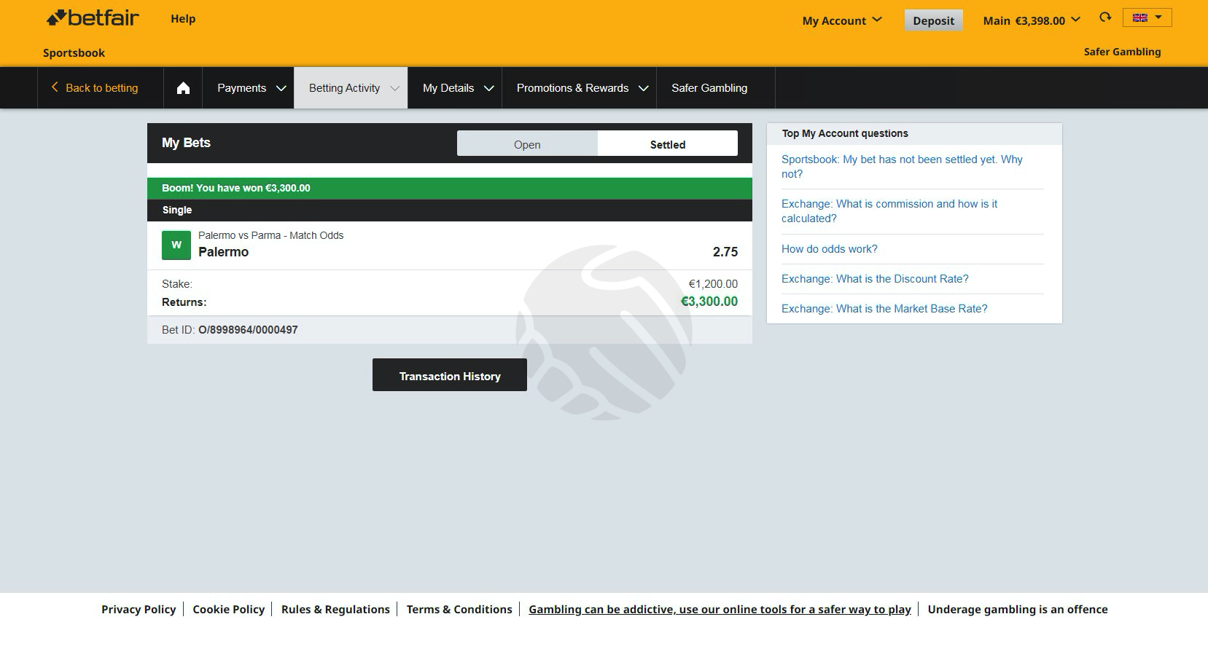Screen dimensions: 1208x665
Task: Open the Betting Activity menu
Action: (x=351, y=88)
